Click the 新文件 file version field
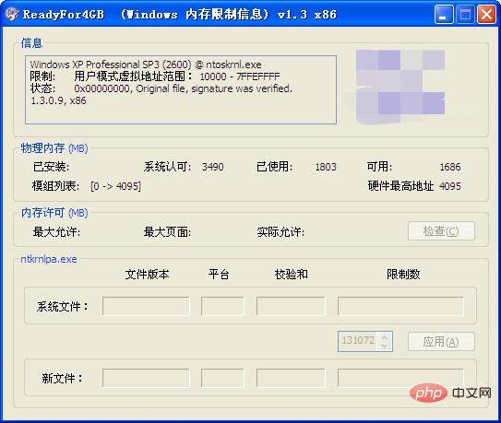The width and height of the screenshot is (501, 423). 146,379
